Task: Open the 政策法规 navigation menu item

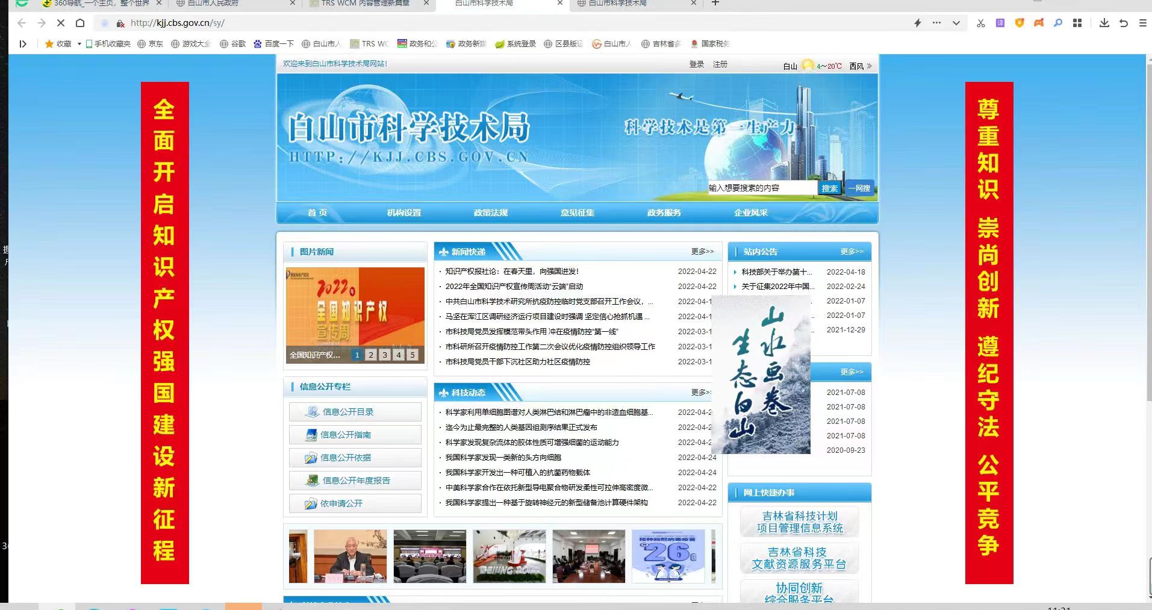Action: (490, 213)
